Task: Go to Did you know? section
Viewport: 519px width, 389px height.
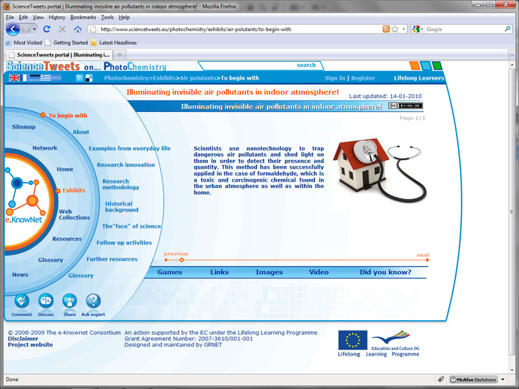Action: (x=385, y=272)
